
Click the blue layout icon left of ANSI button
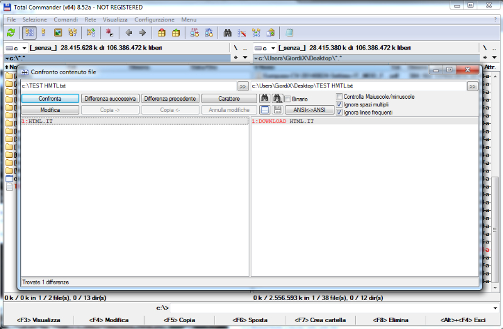tap(265, 110)
